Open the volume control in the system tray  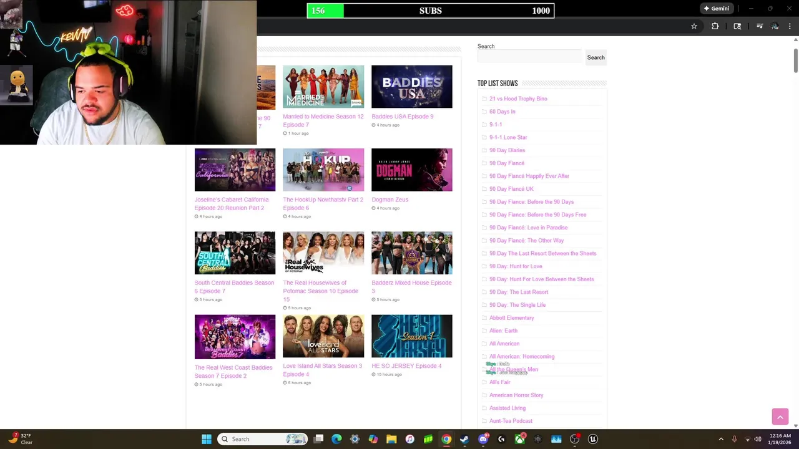pos(758,439)
